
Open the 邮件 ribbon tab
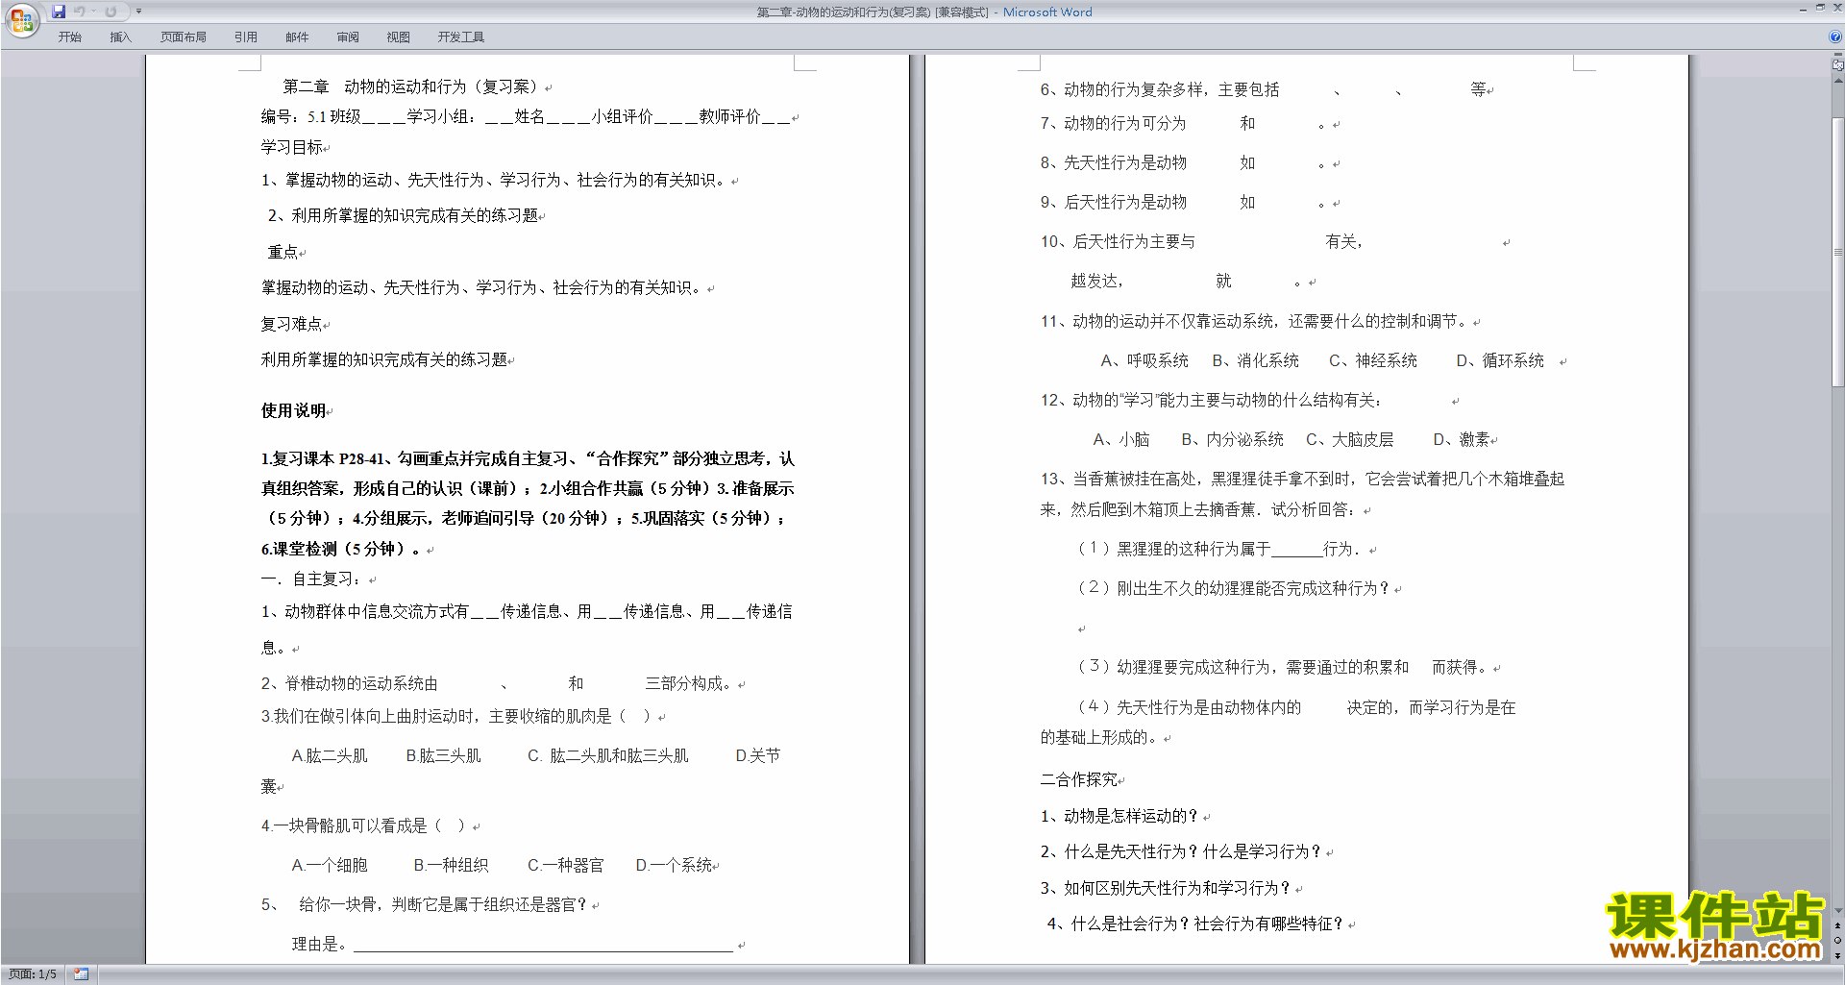click(297, 37)
